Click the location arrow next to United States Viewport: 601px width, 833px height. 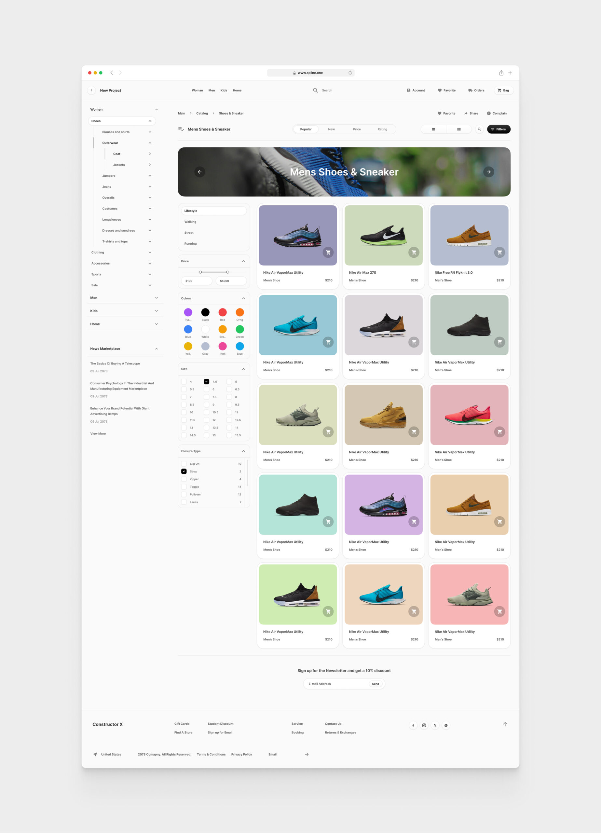coord(95,754)
